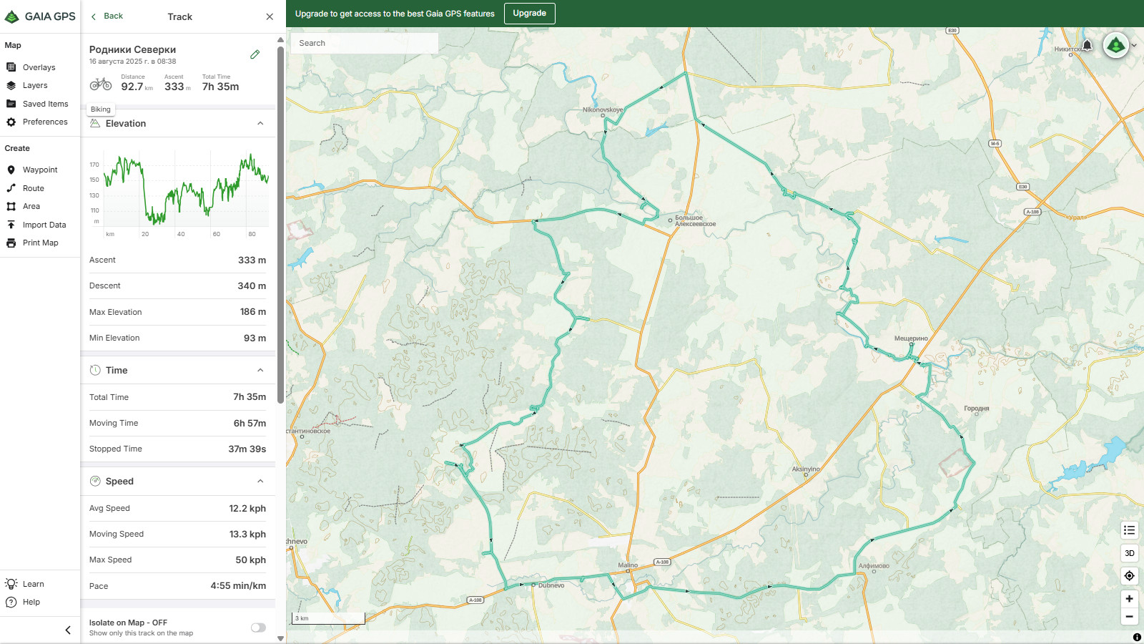Open the account dropdown arrow
The width and height of the screenshot is (1144, 644).
[x=1134, y=46]
